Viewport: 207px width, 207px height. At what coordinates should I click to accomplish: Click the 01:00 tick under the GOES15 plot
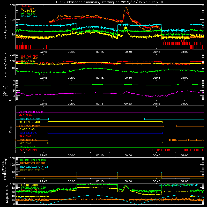point(184,104)
